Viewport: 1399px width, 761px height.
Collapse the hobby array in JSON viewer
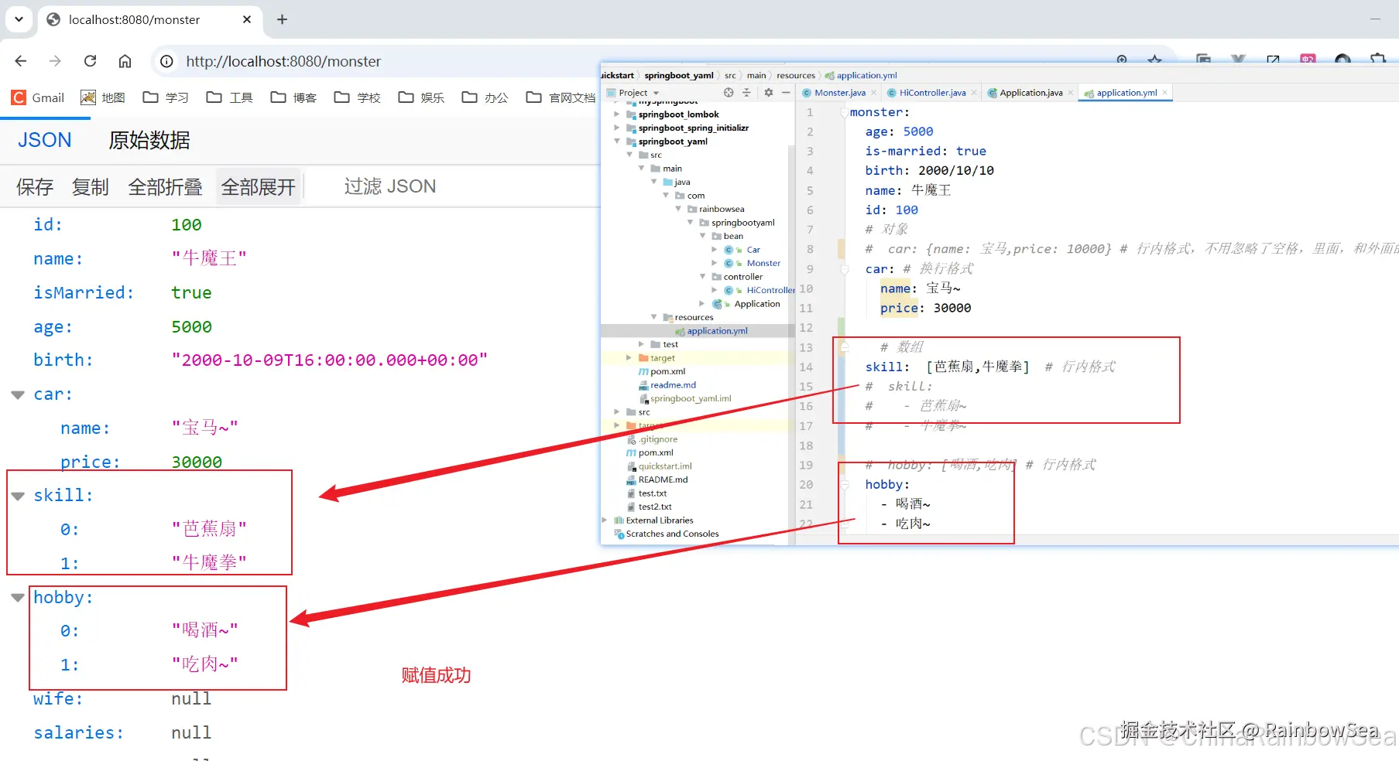(18, 597)
